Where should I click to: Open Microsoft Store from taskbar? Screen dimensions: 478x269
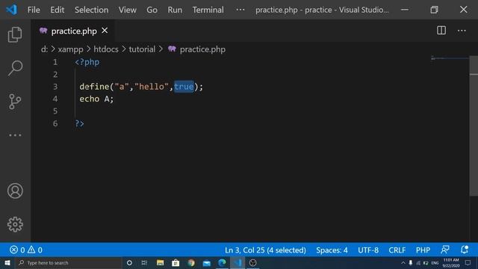pos(176,262)
